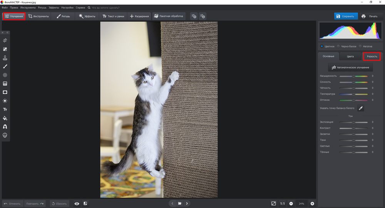This screenshot has width=385, height=208.
Task: Select the Негатив radio button
Action: tap(360, 46)
